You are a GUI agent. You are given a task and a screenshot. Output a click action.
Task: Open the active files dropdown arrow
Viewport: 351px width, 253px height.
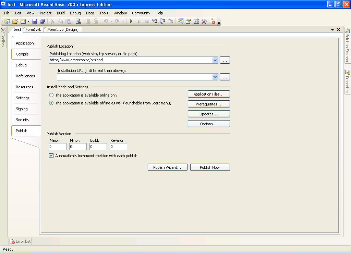pos(332,30)
